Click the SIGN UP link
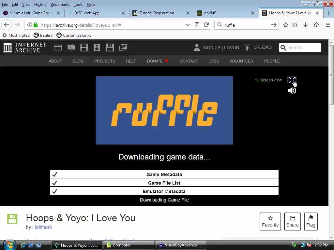This screenshot has height=250, width=334. pyautogui.click(x=211, y=48)
